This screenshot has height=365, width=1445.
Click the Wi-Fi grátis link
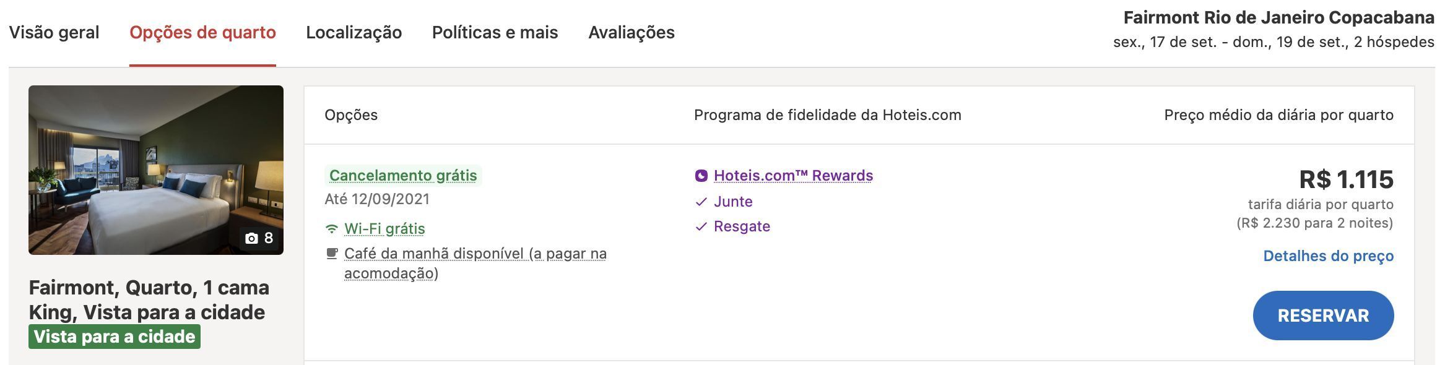[x=384, y=229]
